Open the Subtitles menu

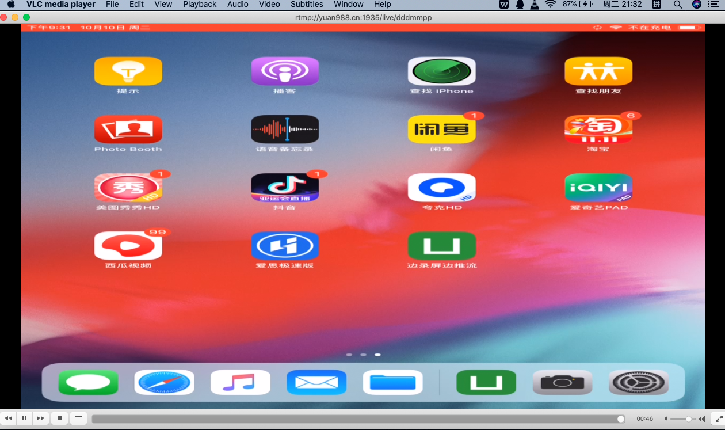click(x=307, y=4)
